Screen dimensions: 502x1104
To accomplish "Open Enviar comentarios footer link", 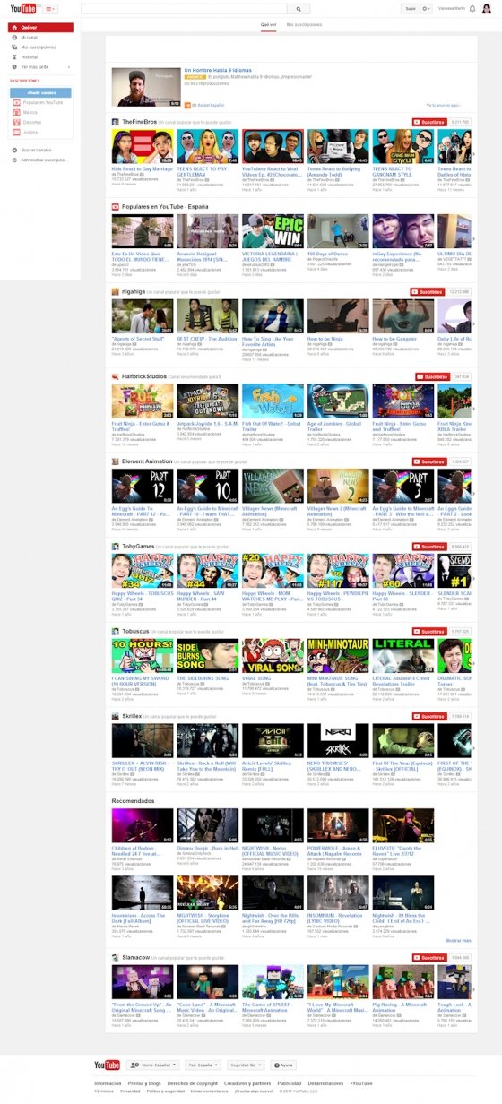I will pos(210,1091).
